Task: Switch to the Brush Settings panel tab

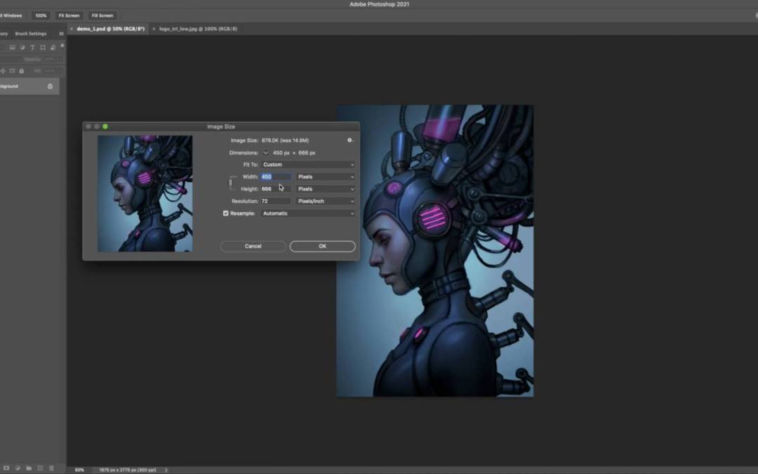Action: (31, 34)
